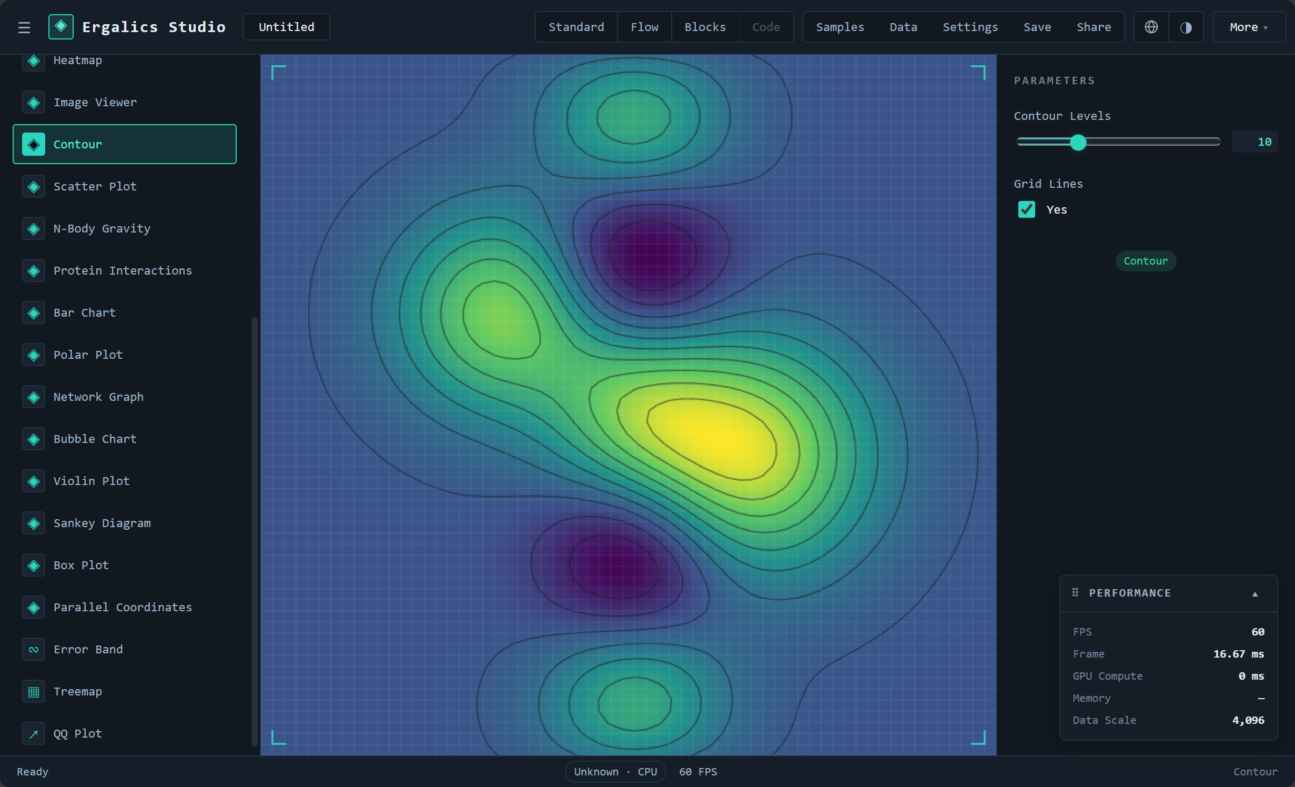Open the More dropdown menu
Image resolution: width=1295 pixels, height=787 pixels.
click(x=1249, y=27)
